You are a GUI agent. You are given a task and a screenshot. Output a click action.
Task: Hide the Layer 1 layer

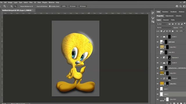click(158, 89)
